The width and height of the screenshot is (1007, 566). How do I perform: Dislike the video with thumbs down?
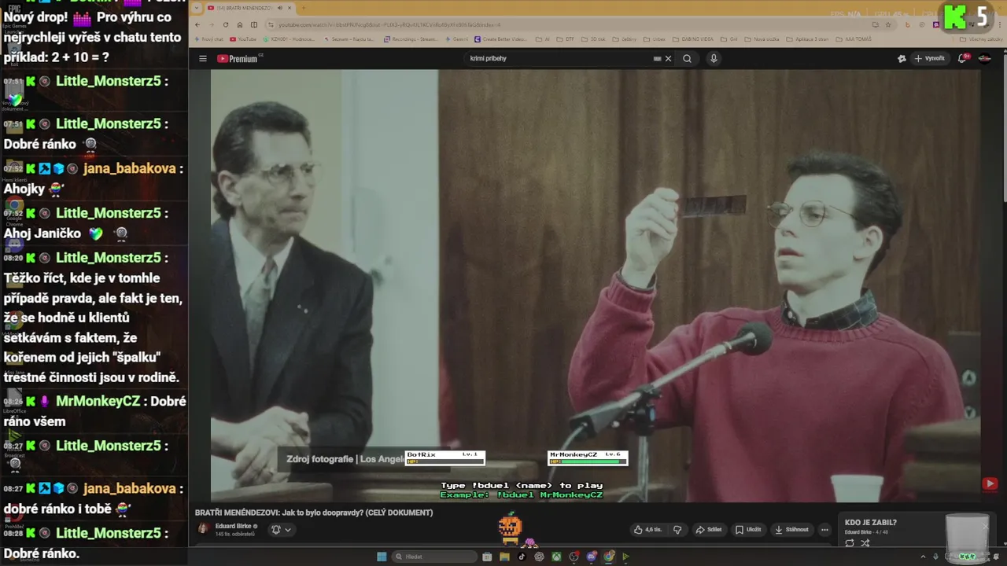[677, 530]
